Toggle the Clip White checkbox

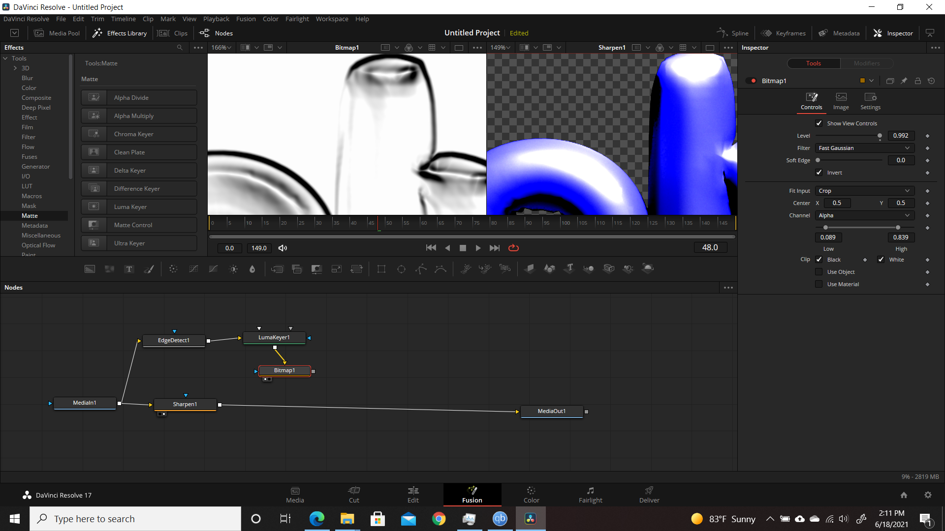(881, 260)
